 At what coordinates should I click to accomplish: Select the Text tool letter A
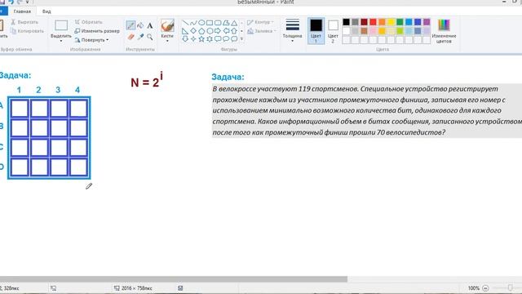[x=150, y=25]
